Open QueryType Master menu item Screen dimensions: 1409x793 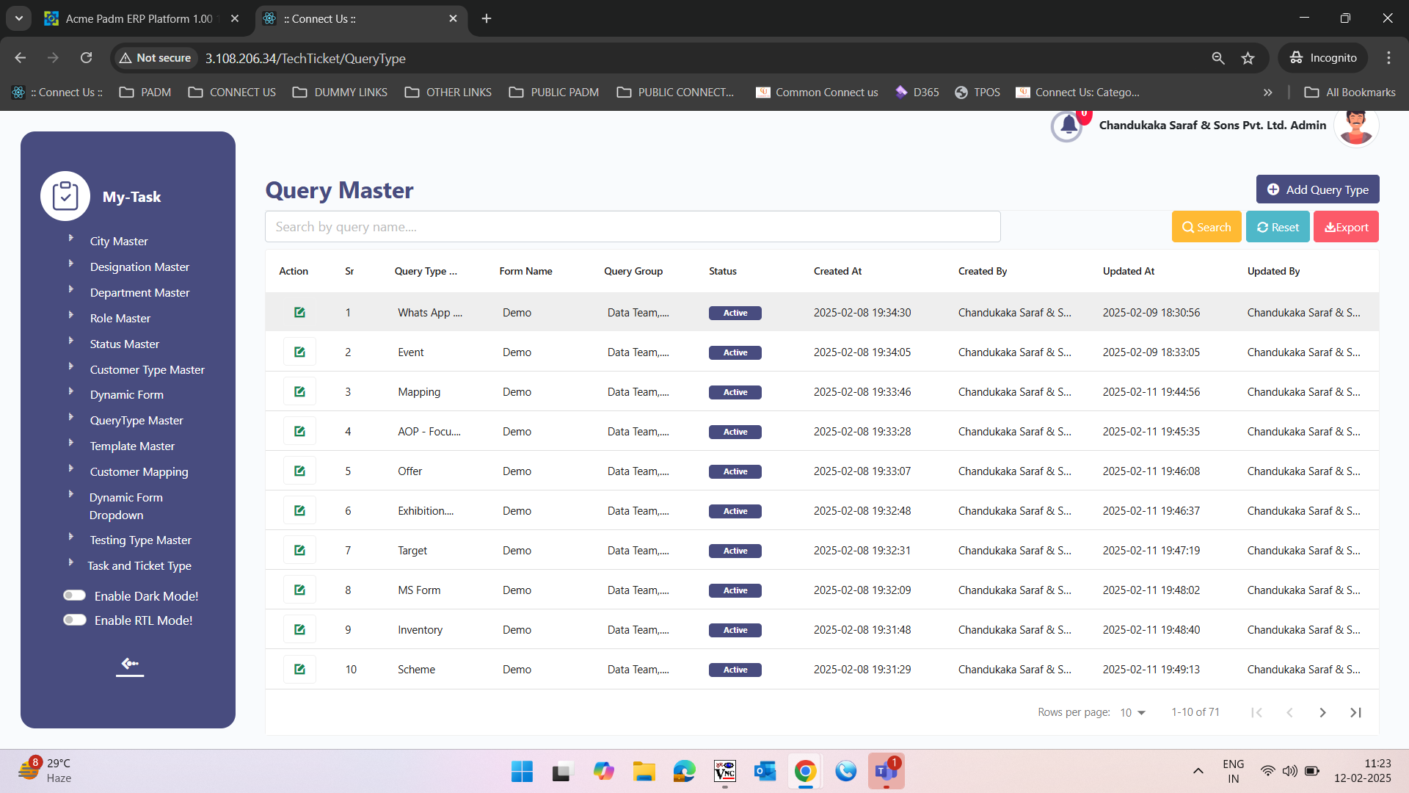(136, 420)
